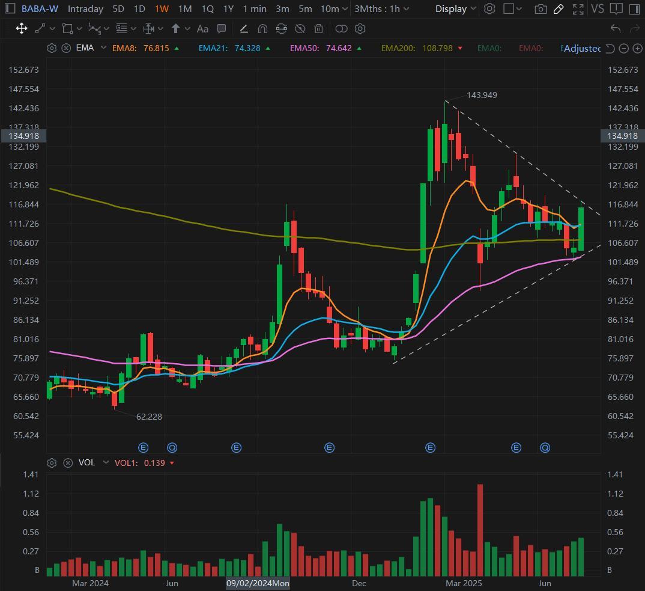Open VS compare stocks

[598, 8]
